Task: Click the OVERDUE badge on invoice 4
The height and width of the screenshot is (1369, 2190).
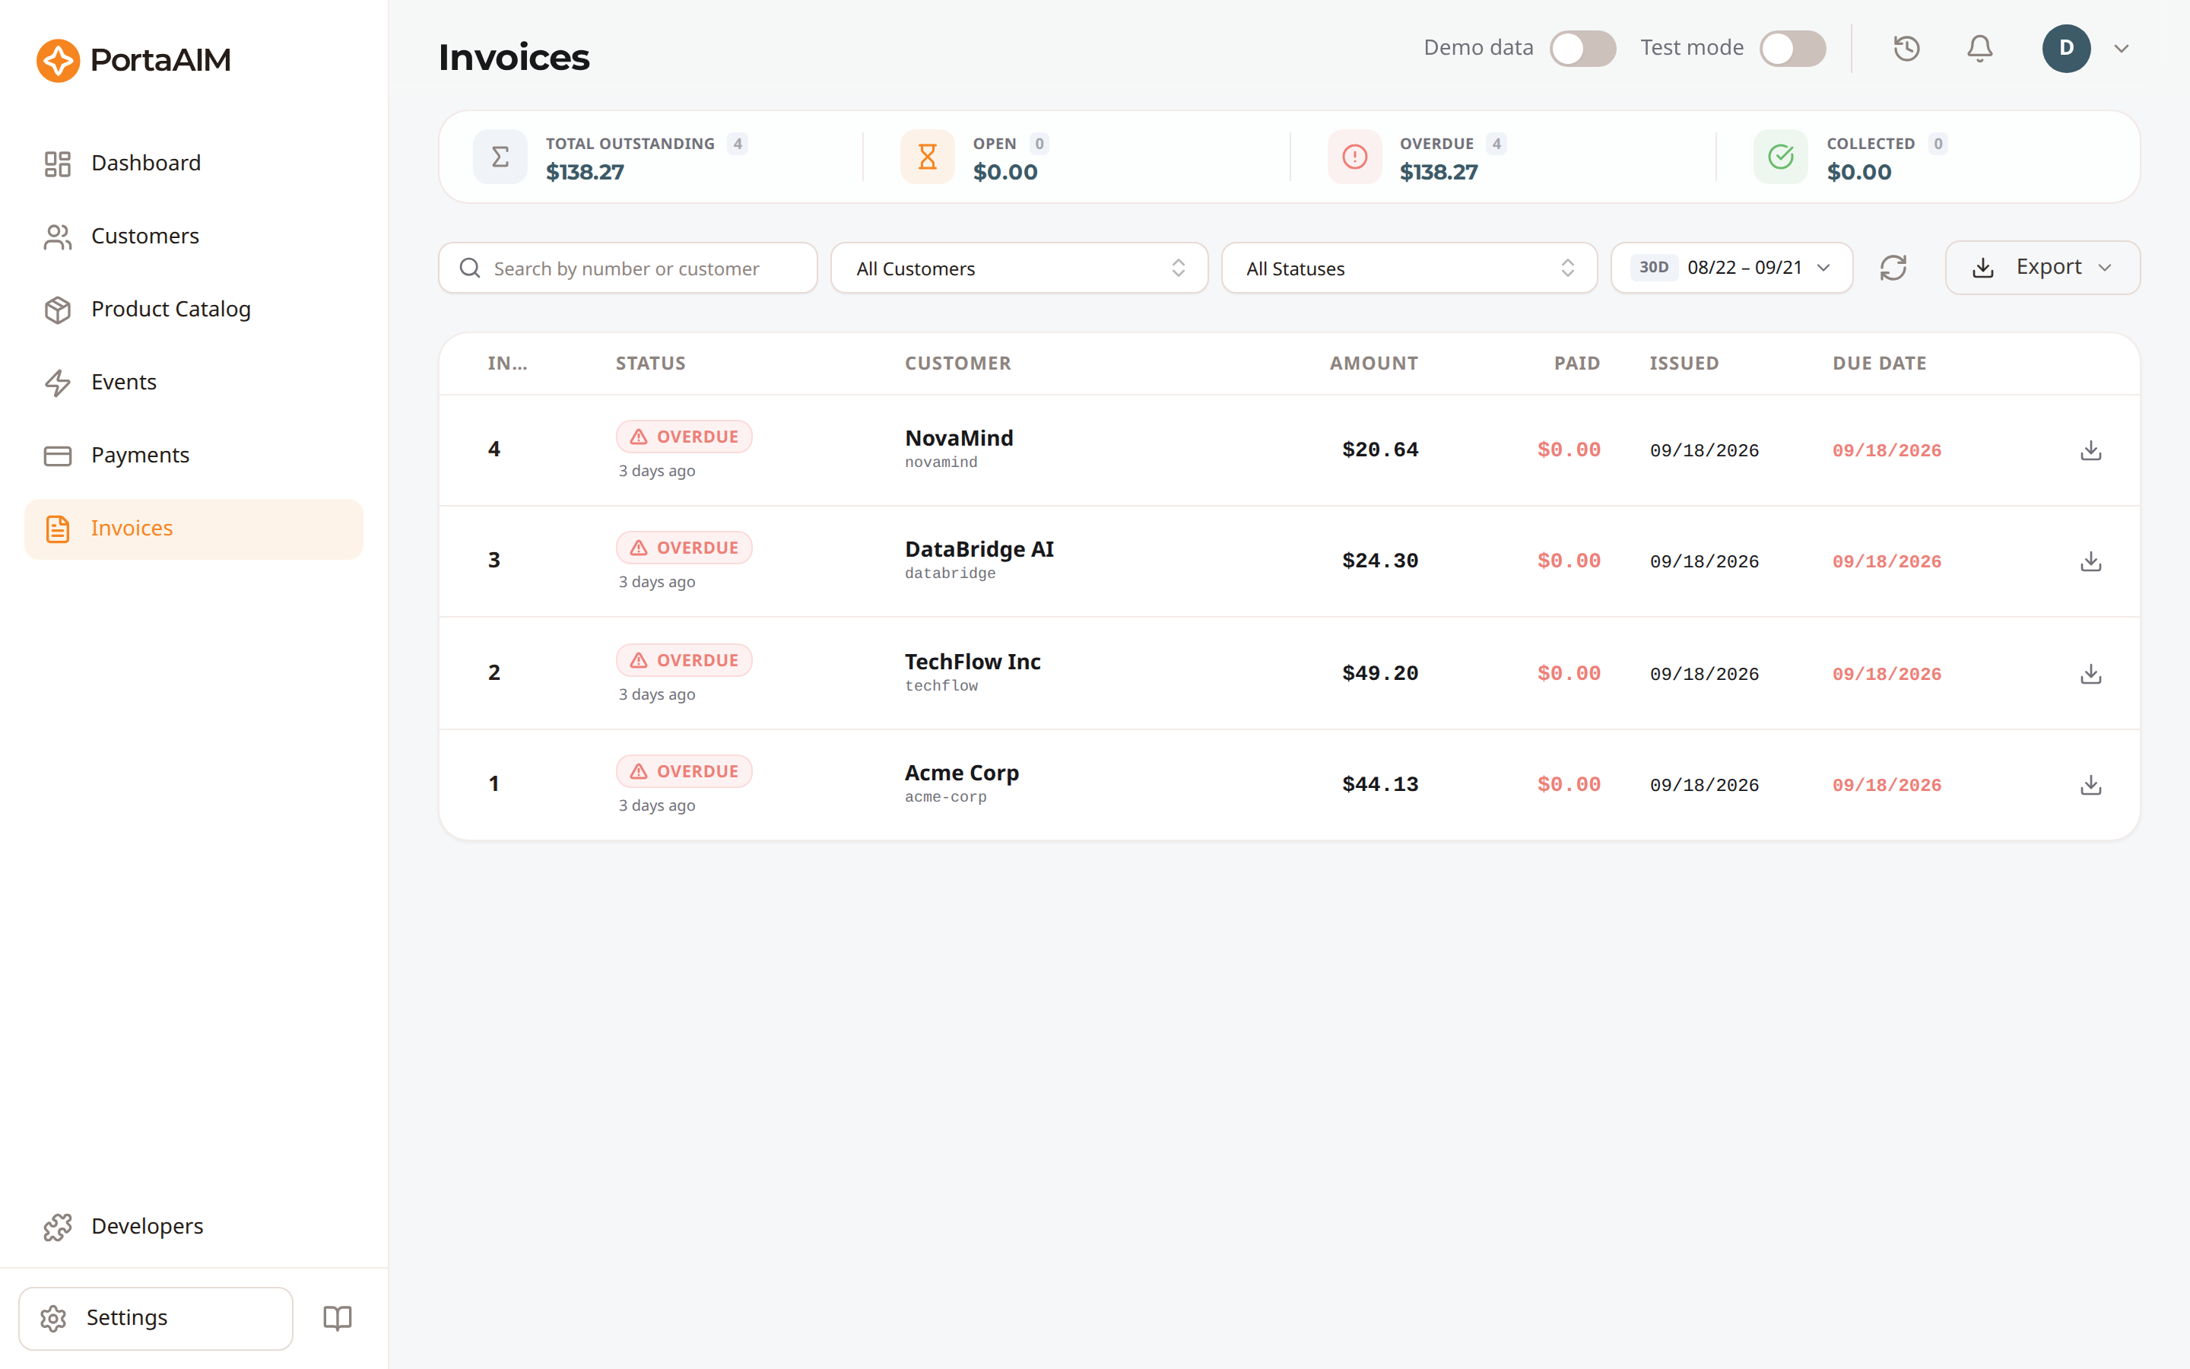Action: (684, 437)
